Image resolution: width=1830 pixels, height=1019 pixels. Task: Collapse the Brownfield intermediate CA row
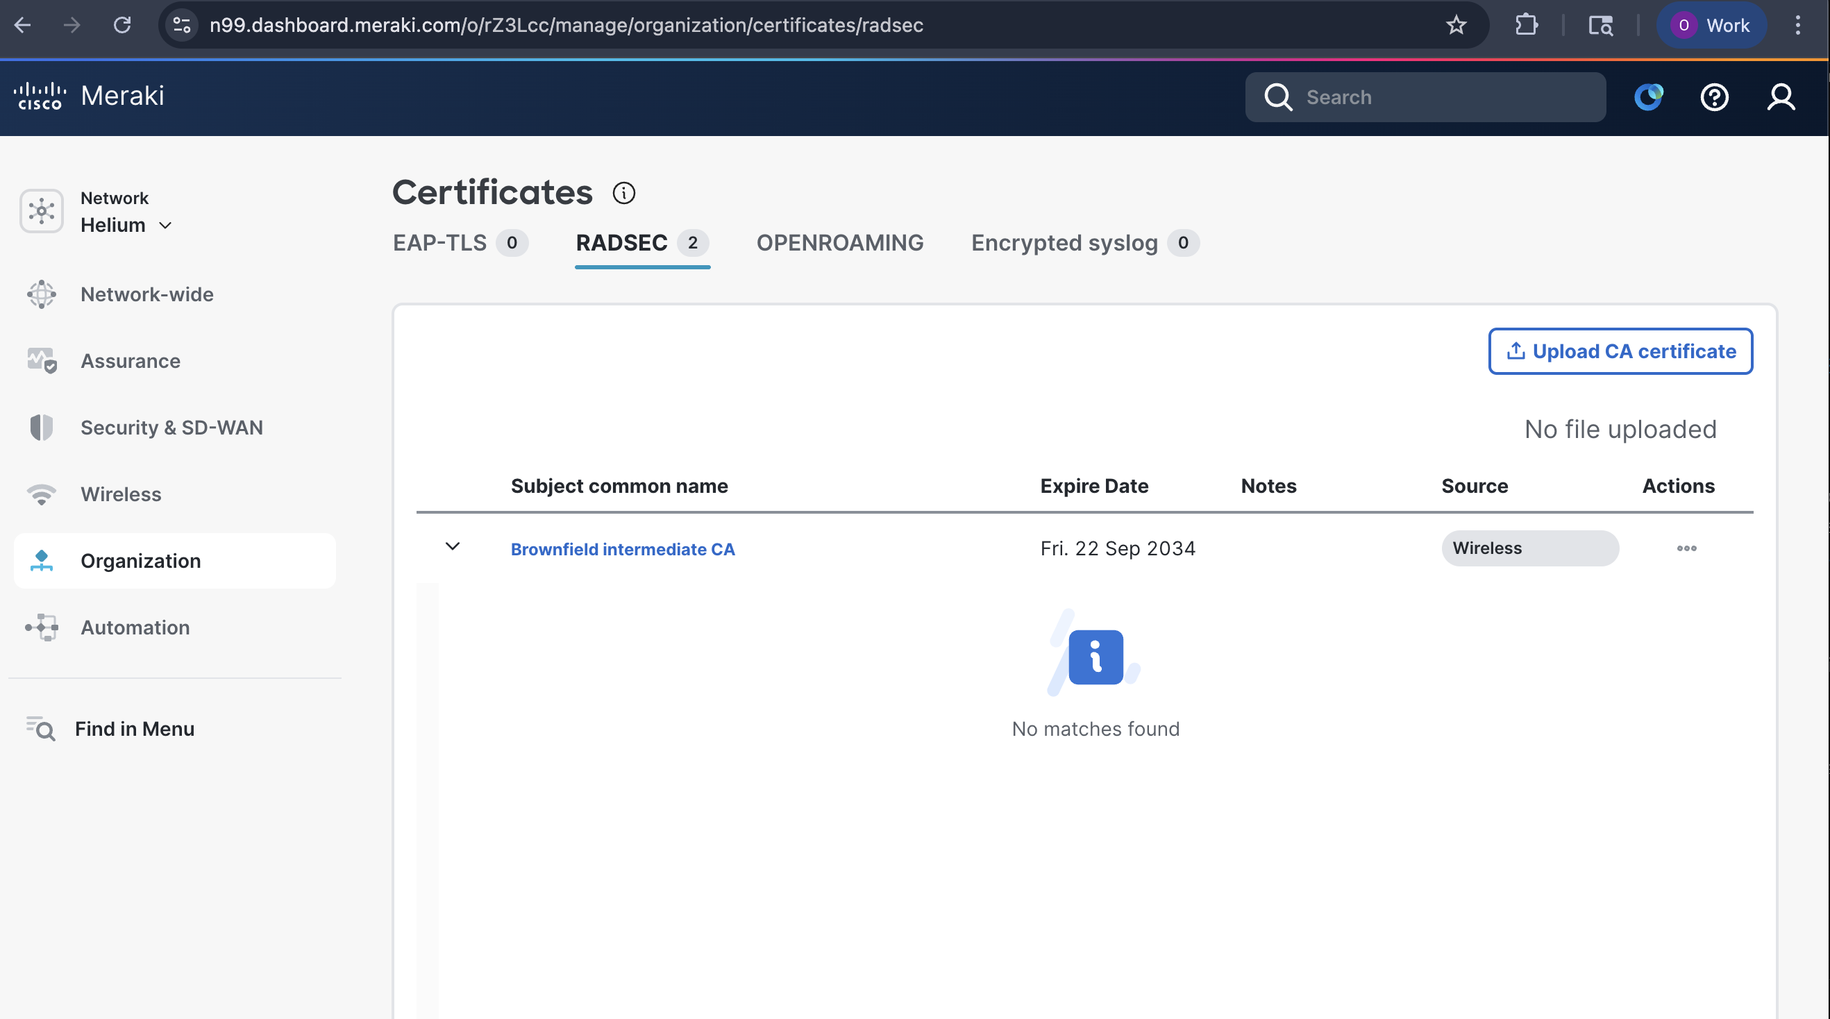[x=453, y=547]
